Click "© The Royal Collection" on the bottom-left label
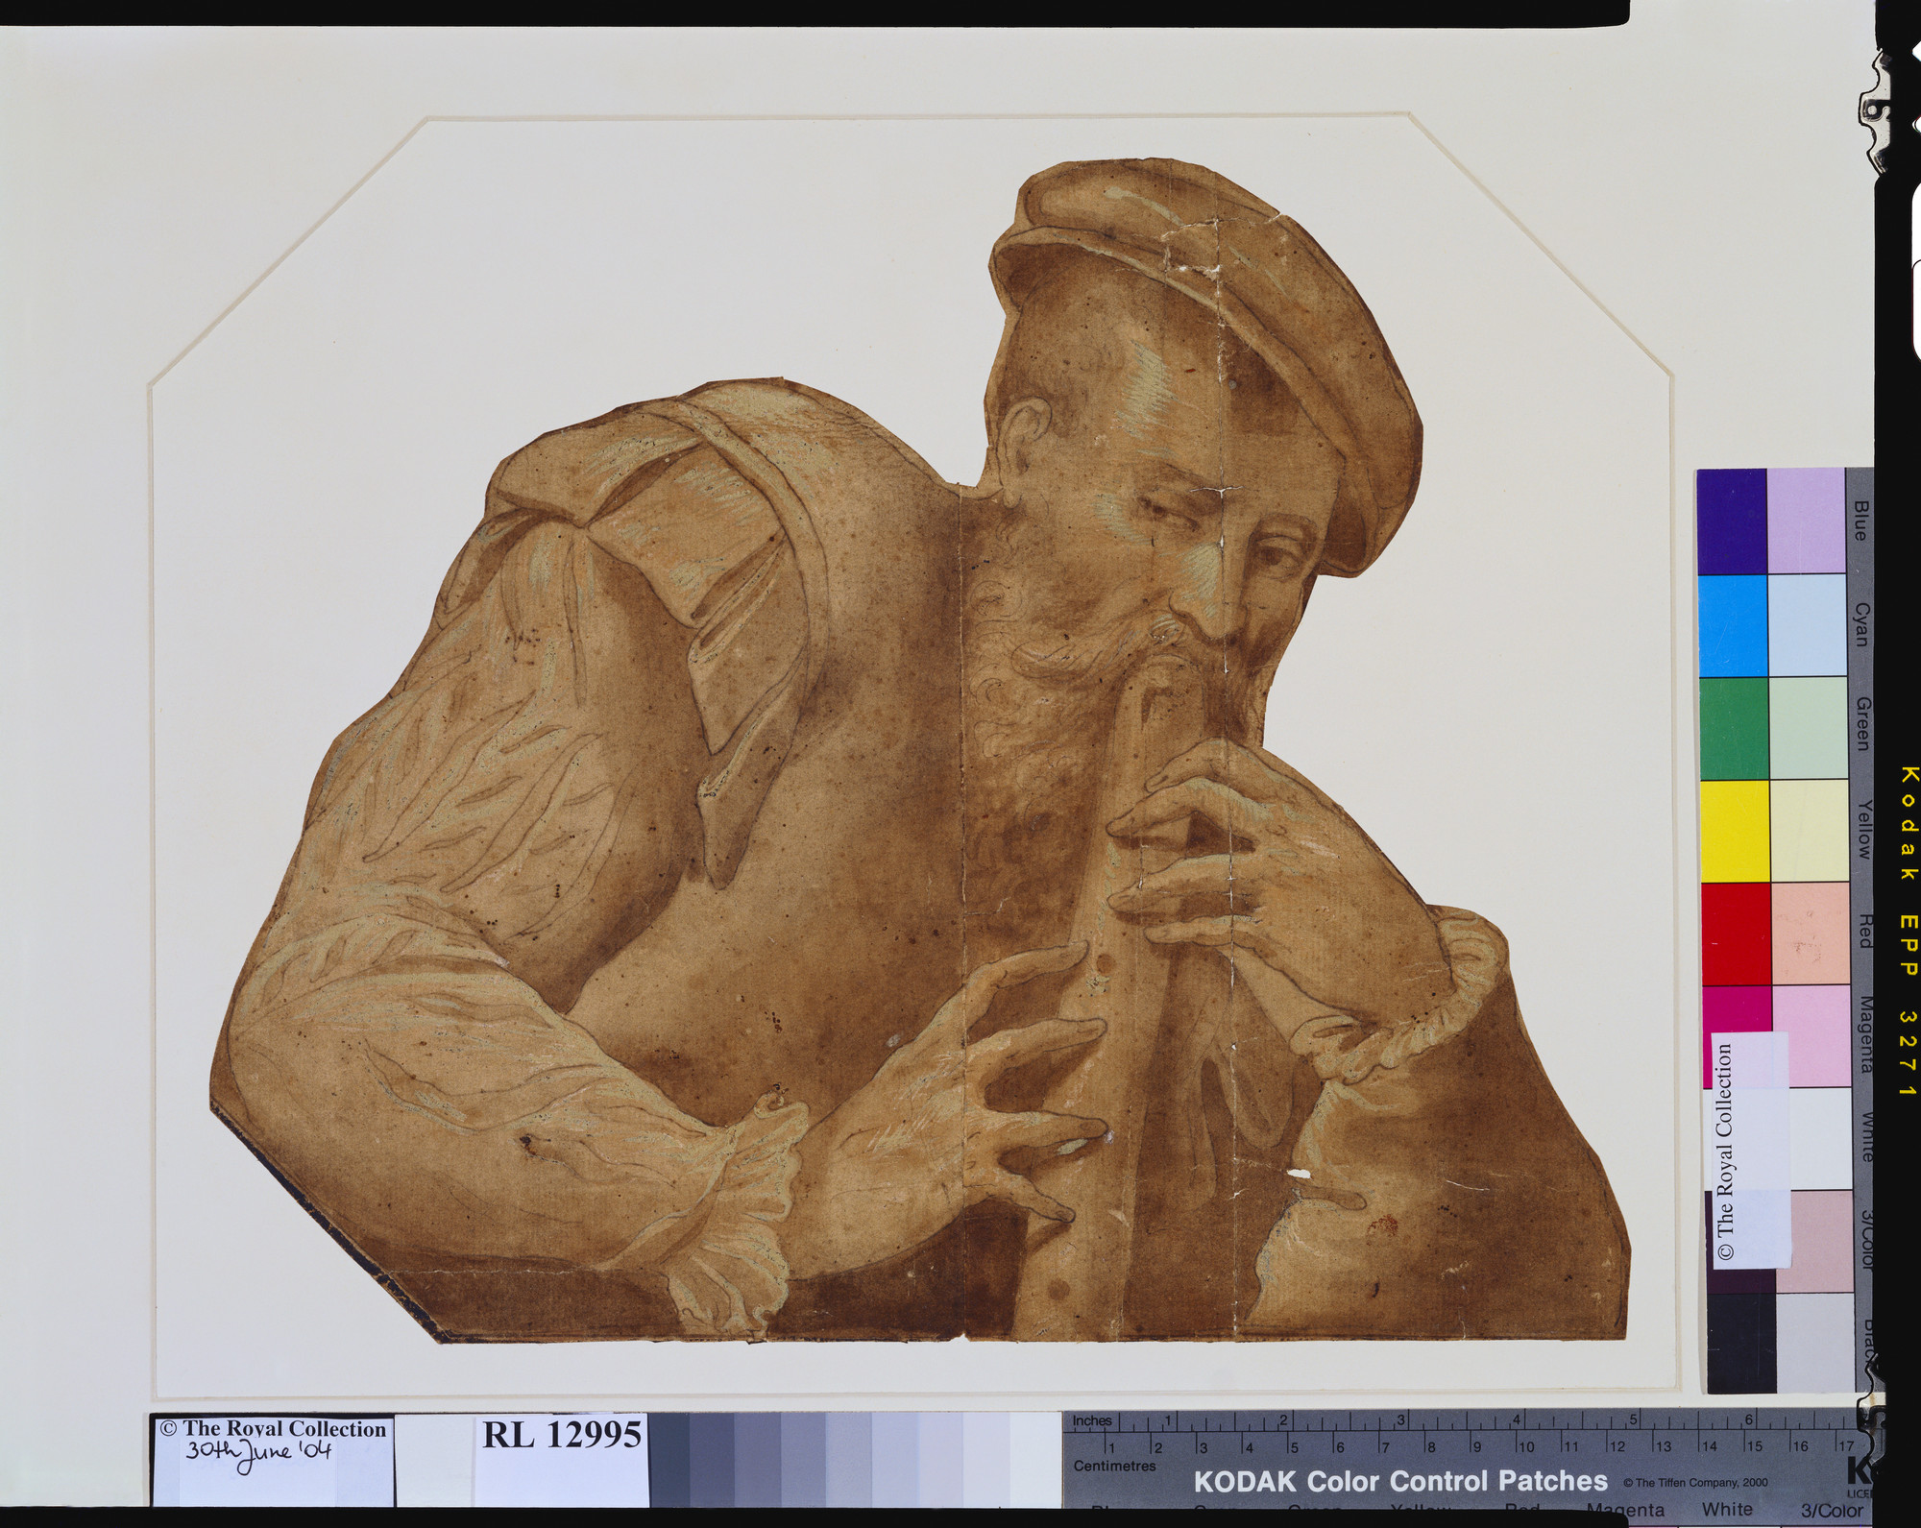This screenshot has width=1921, height=1528. point(273,1429)
